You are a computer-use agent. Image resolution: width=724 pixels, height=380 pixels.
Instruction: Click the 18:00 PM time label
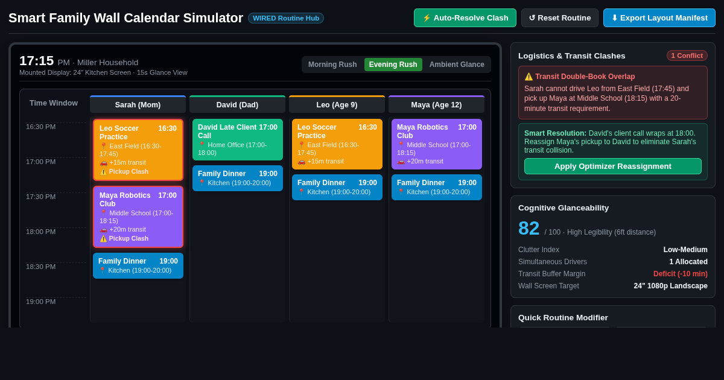(x=40, y=232)
